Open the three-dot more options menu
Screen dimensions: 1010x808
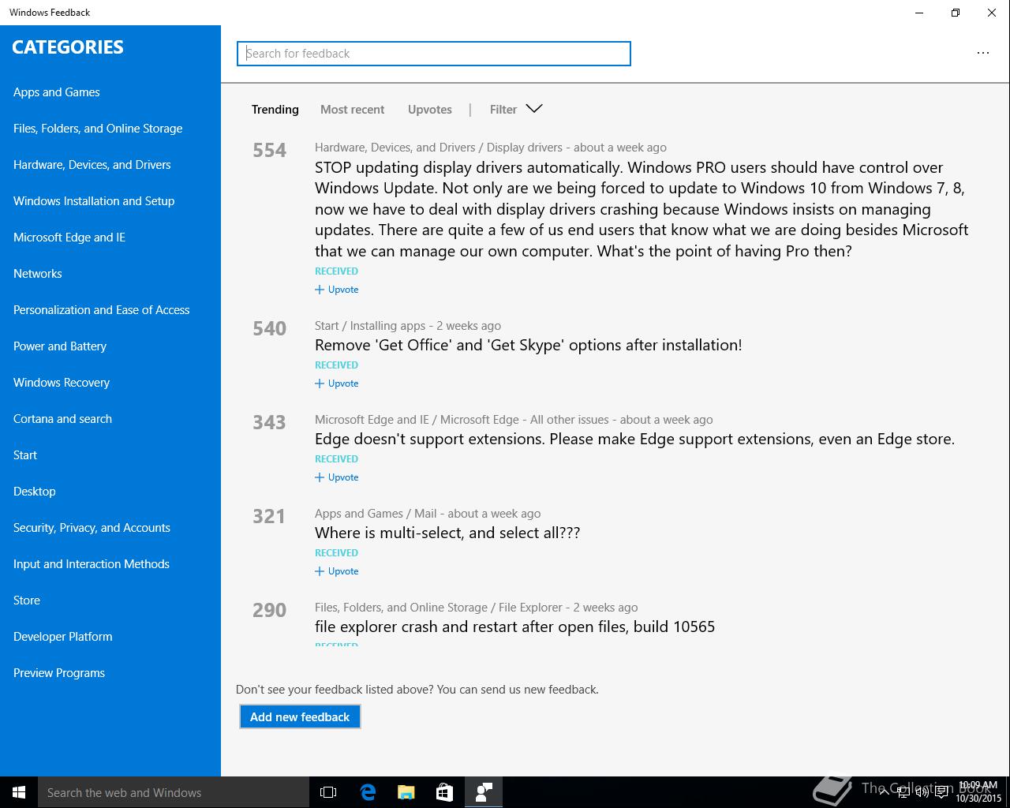click(x=982, y=53)
